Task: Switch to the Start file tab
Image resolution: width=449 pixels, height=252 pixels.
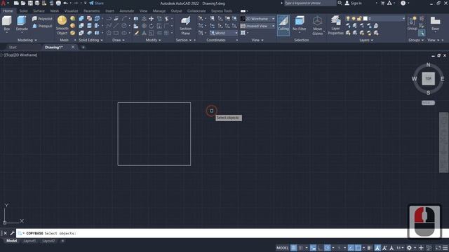Action: pos(13,48)
